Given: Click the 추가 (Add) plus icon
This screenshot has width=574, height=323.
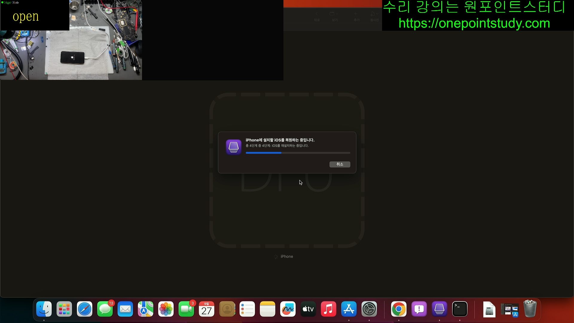Looking at the screenshot, I should [356, 14].
